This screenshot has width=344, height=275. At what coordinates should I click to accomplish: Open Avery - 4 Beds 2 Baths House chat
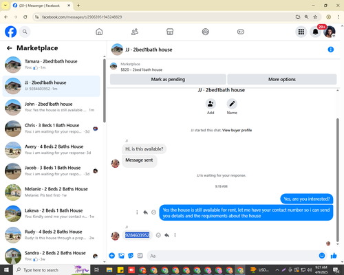point(51,150)
